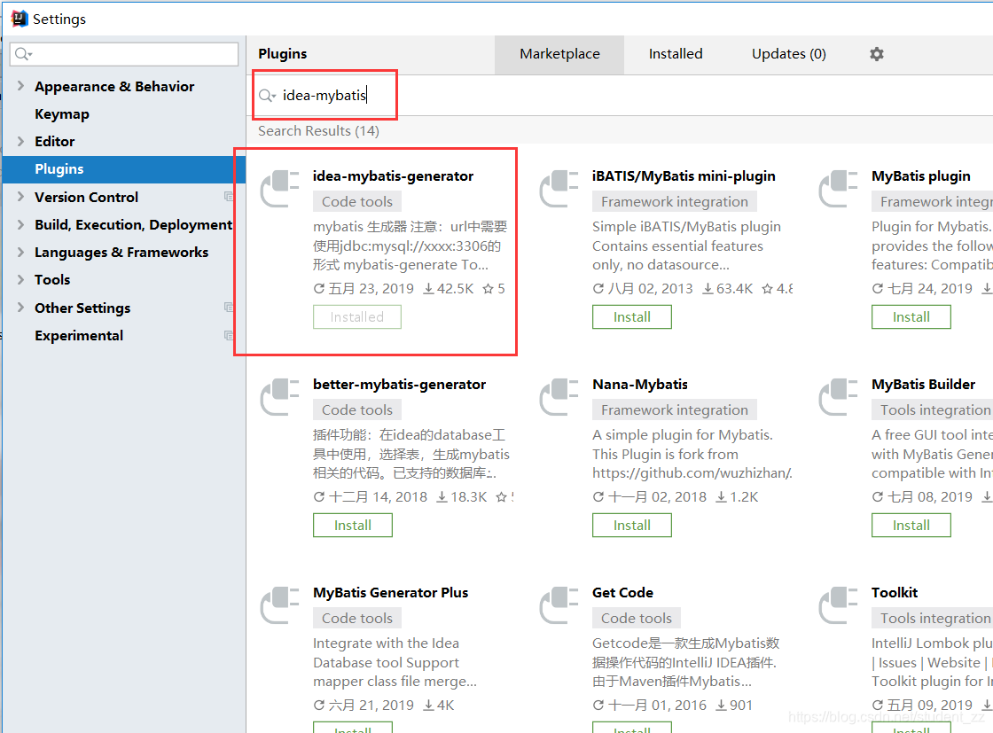Install the MyBatis plugin
Viewport: 993px width, 733px height.
pos(911,317)
